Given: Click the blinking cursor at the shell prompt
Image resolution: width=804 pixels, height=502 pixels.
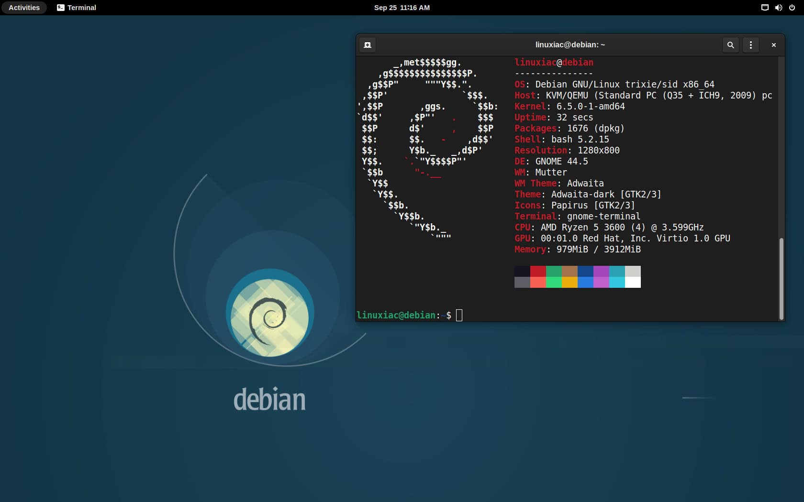Looking at the screenshot, I should tap(459, 315).
